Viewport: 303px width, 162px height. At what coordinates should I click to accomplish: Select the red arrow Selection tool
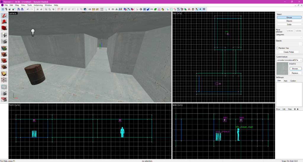click(x=4, y=15)
